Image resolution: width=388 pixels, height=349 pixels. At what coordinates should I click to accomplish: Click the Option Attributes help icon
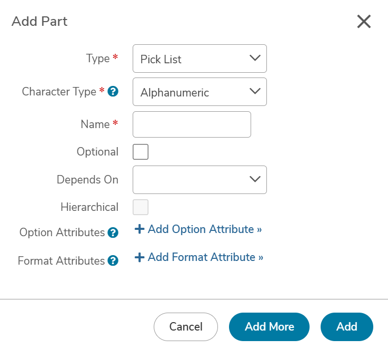click(113, 232)
